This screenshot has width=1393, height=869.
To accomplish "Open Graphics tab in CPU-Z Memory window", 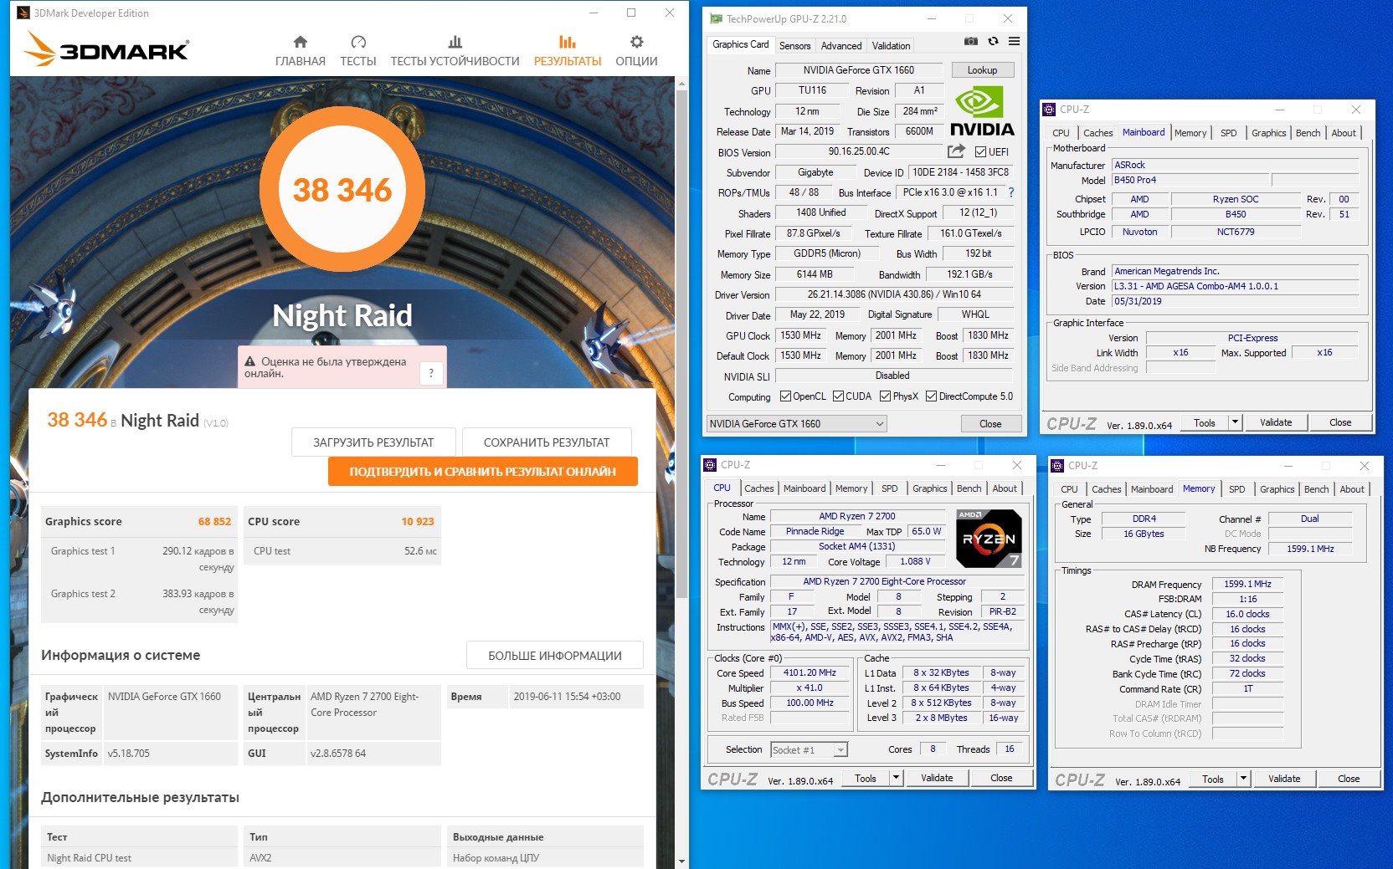I will (1277, 489).
